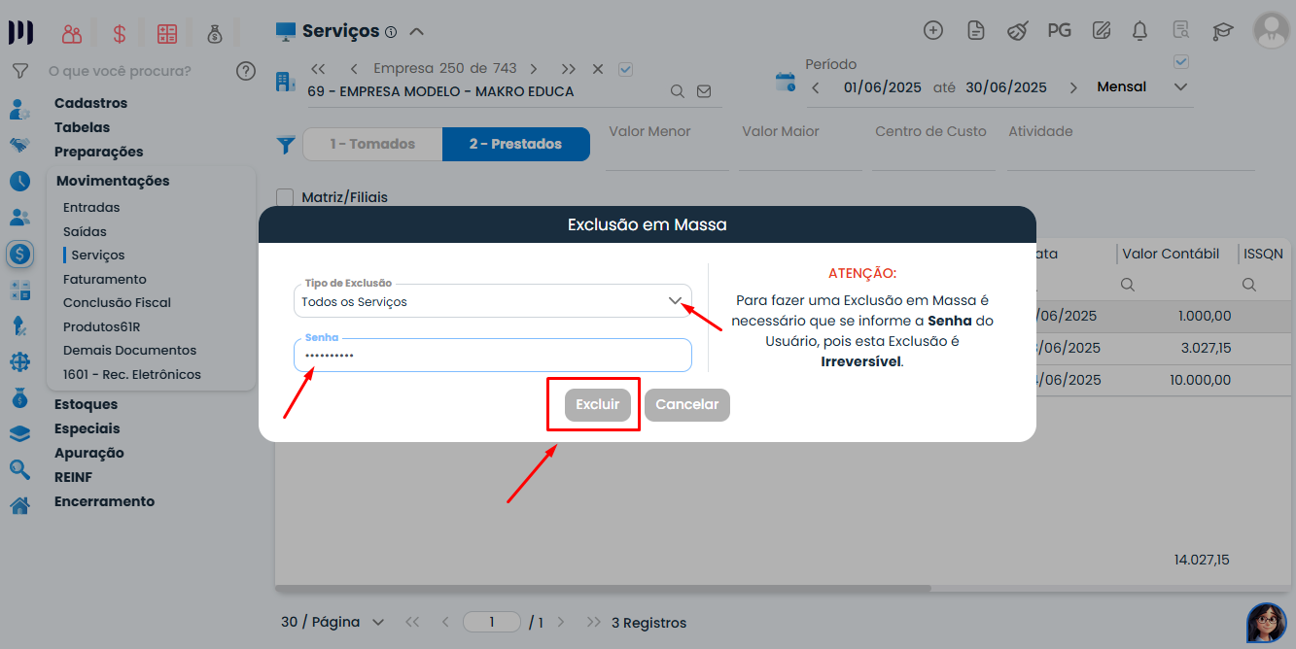Screen dimensions: 1296x649
Task: Click the Cancelar button
Action: (686, 404)
